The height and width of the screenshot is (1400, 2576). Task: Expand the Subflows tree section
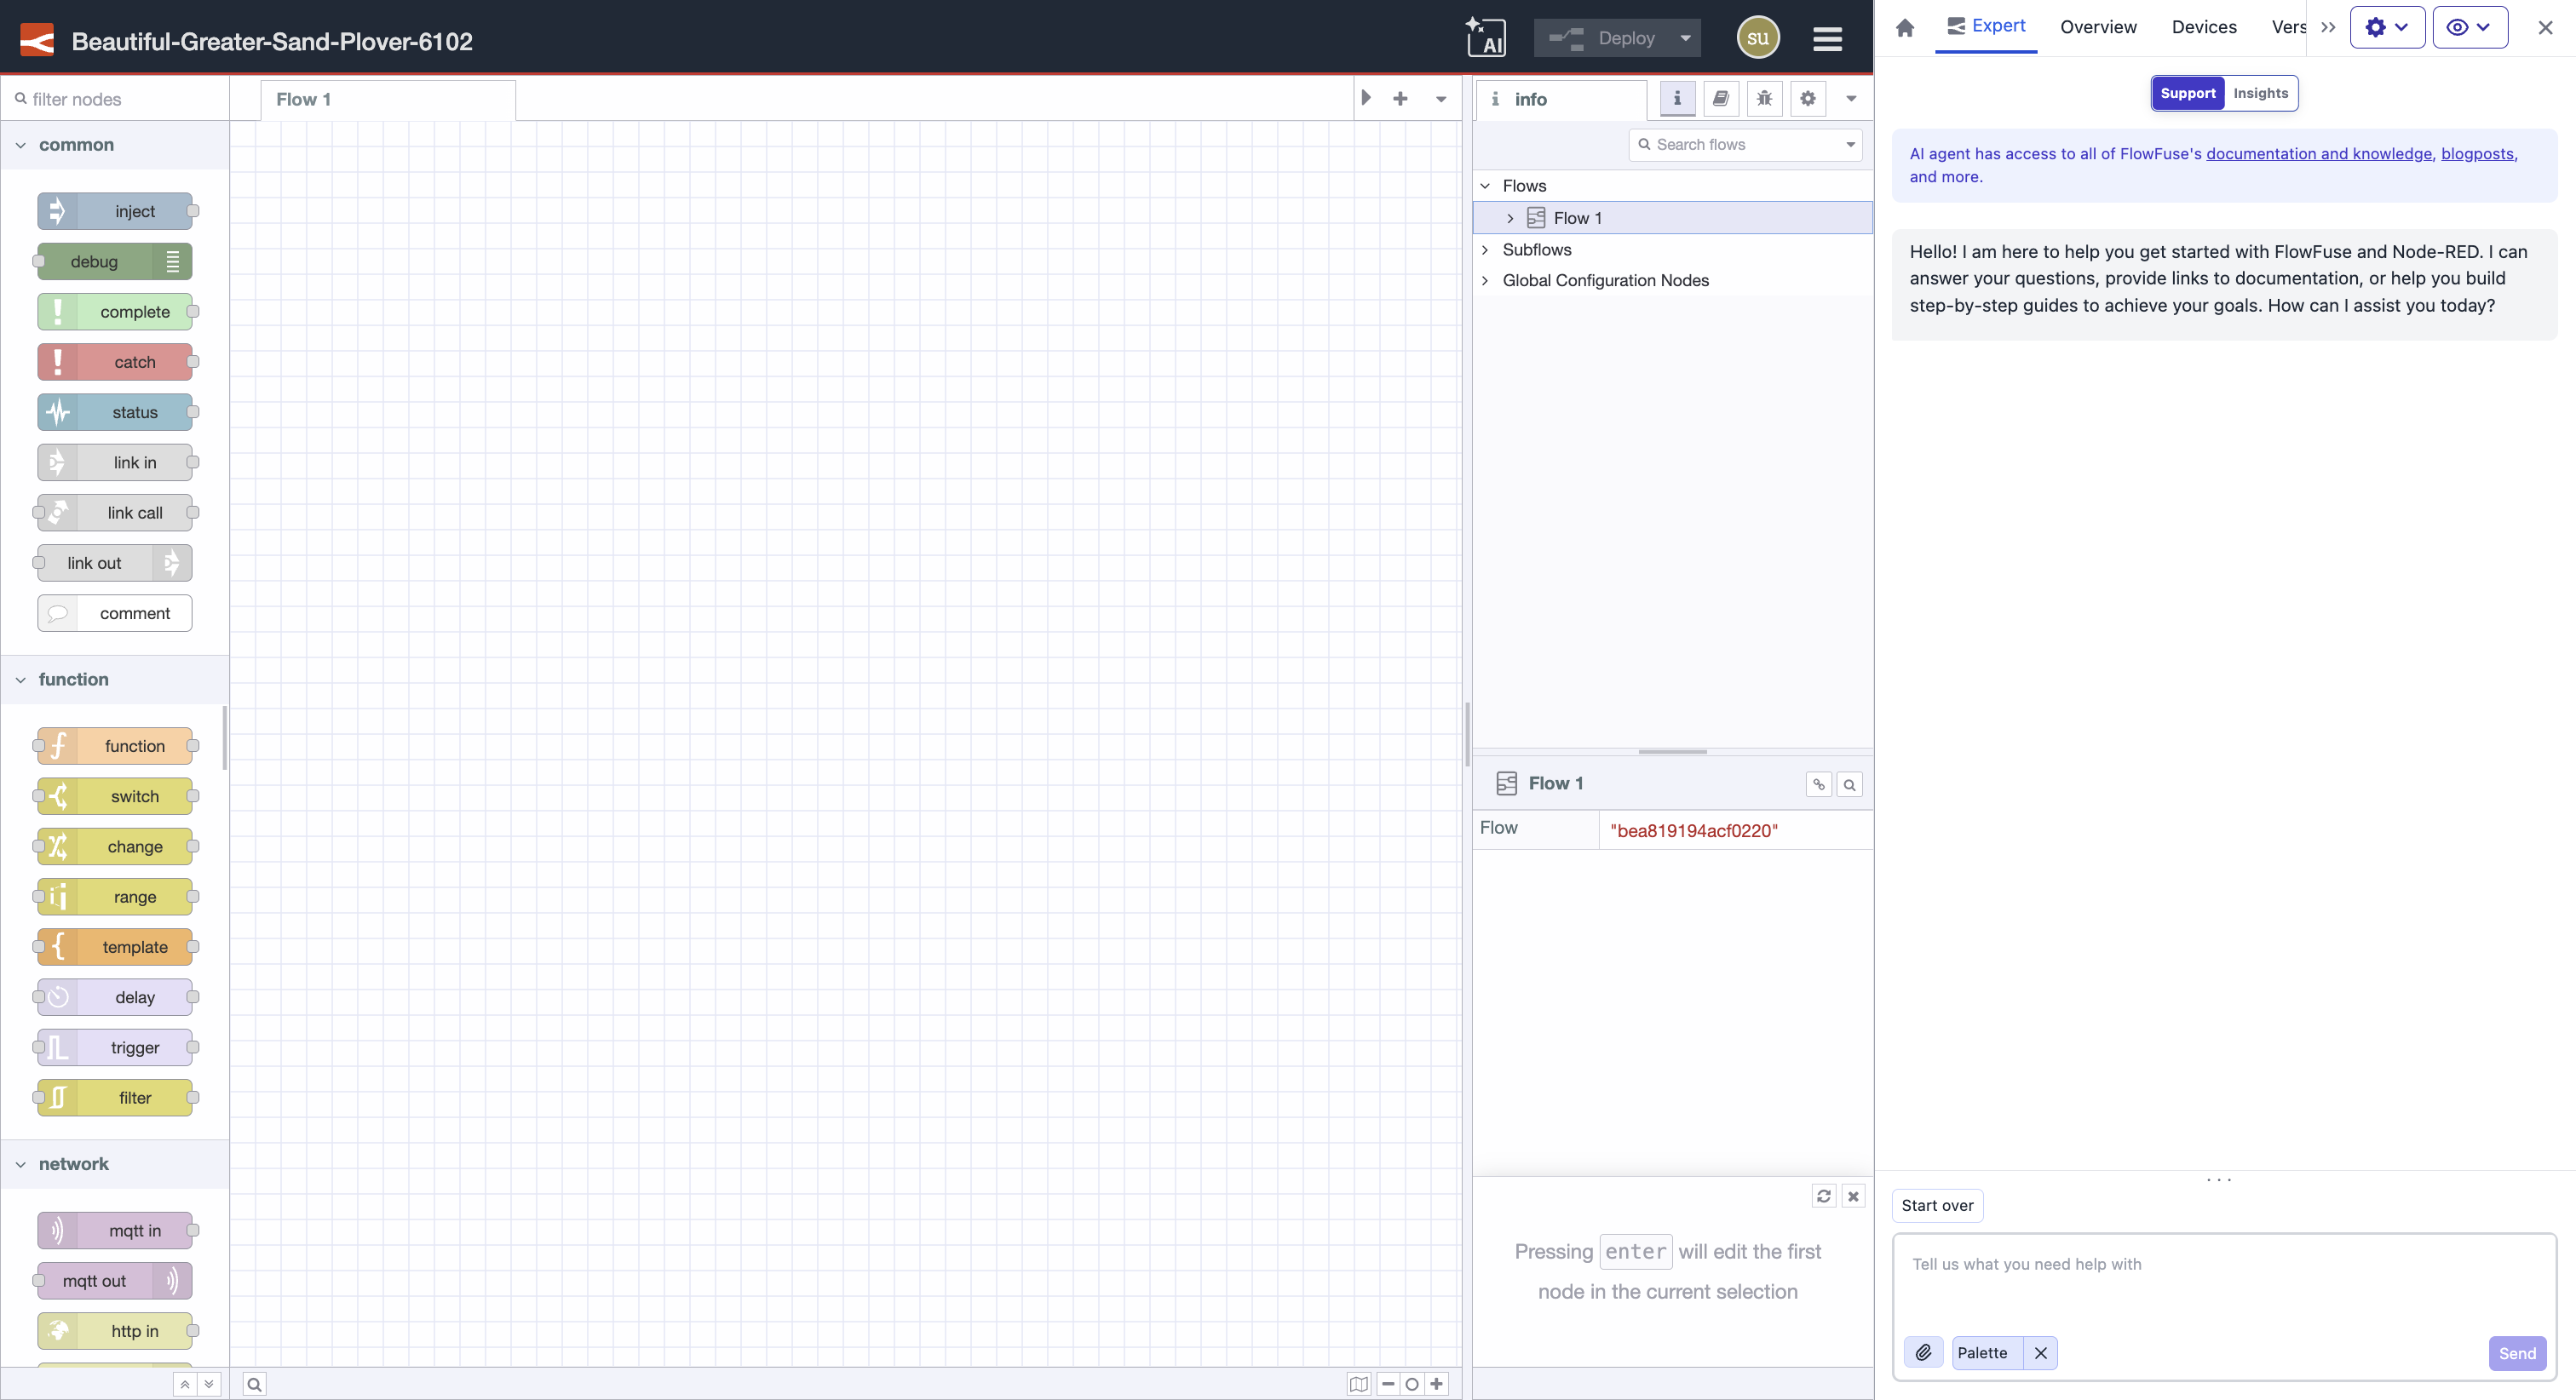(x=1485, y=250)
